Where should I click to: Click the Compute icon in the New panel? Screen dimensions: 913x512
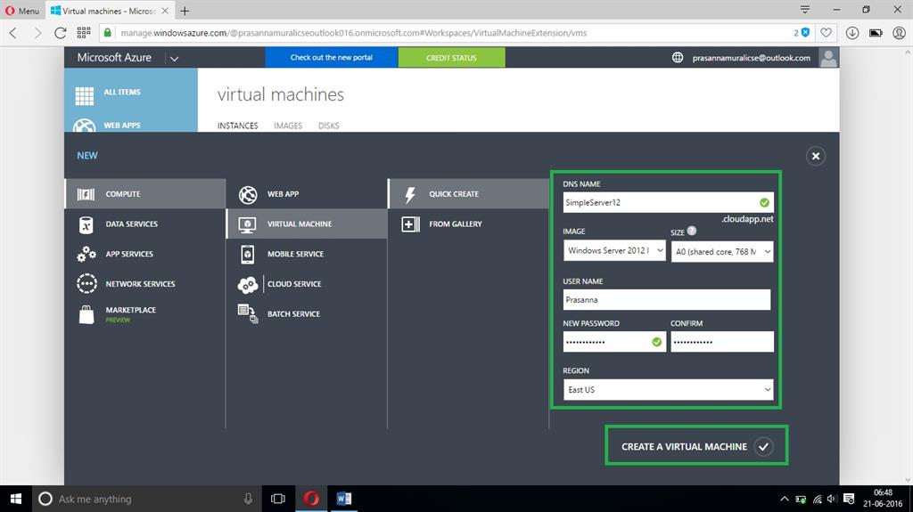click(86, 194)
